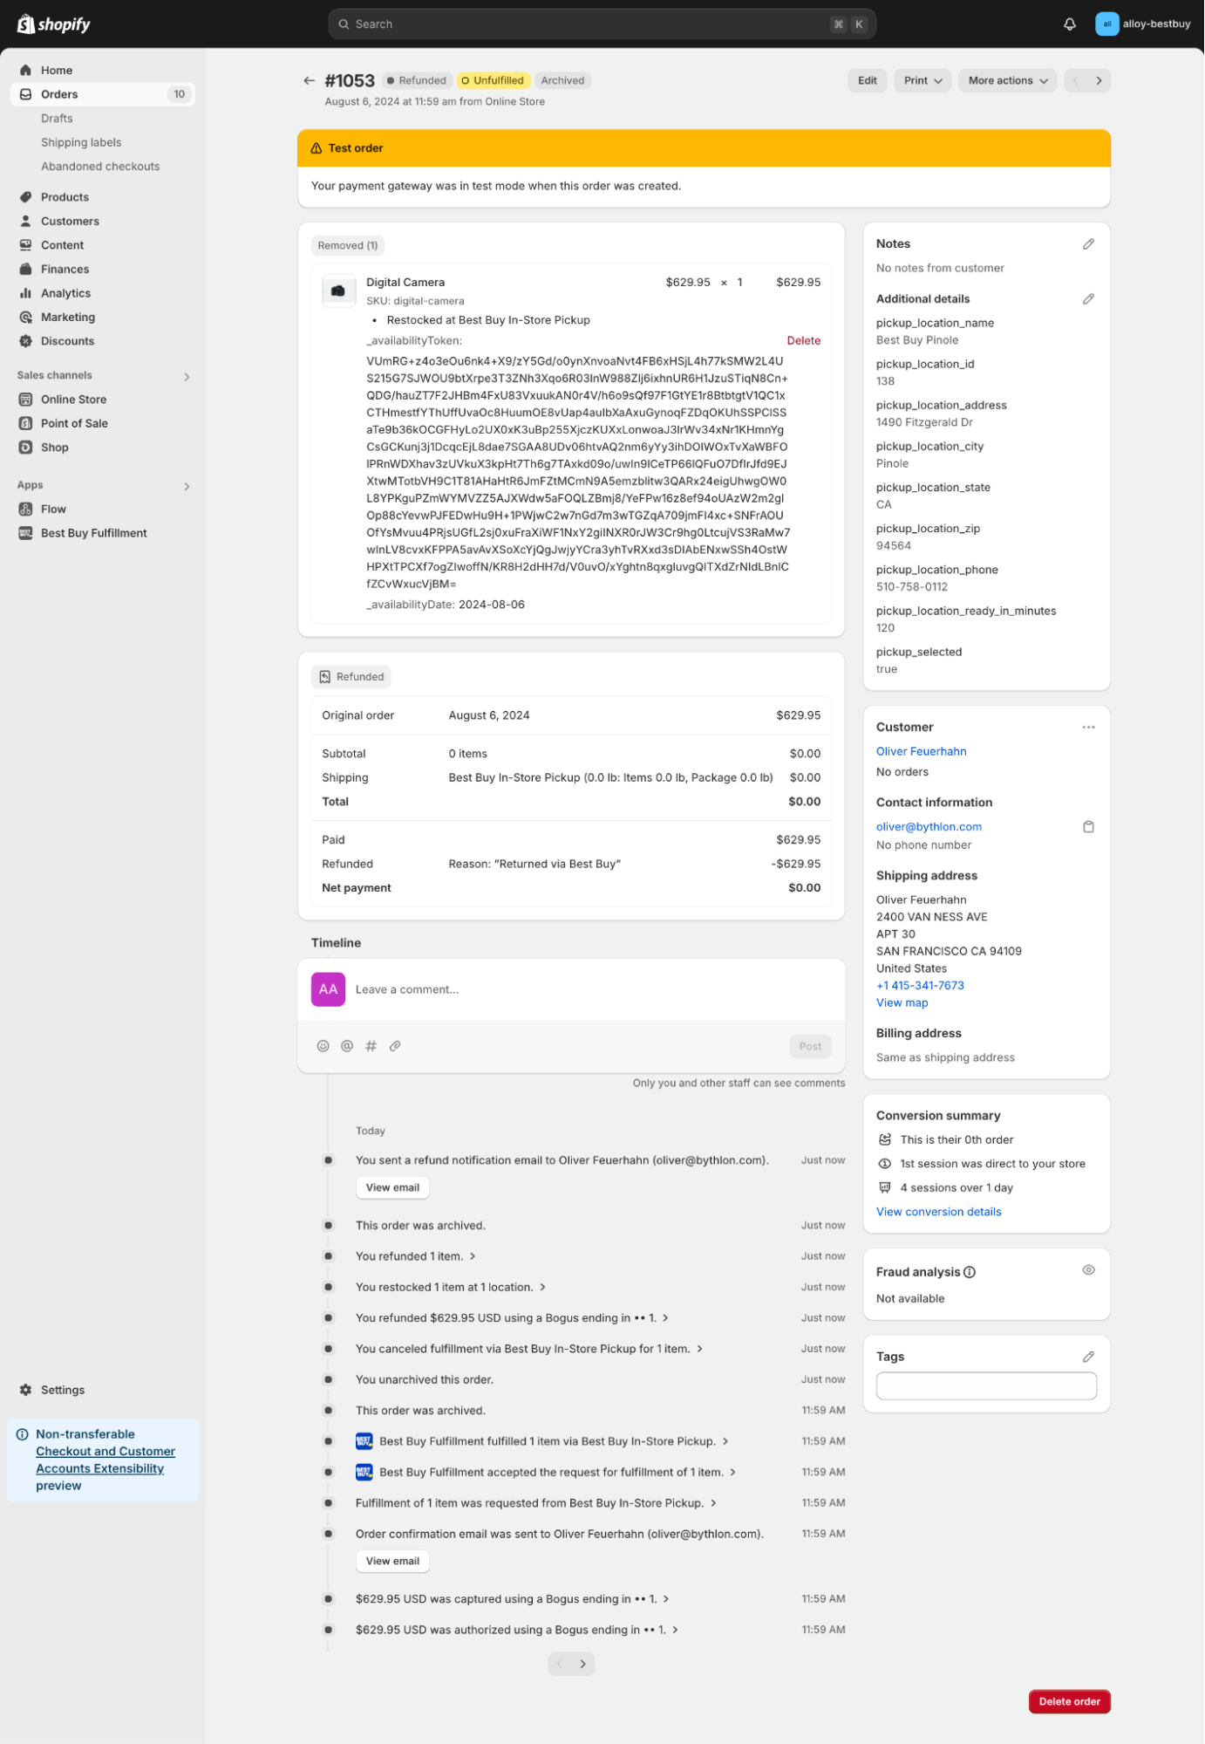The height and width of the screenshot is (1744, 1205).
Task: Expand the Sales channels section
Action: point(187,377)
